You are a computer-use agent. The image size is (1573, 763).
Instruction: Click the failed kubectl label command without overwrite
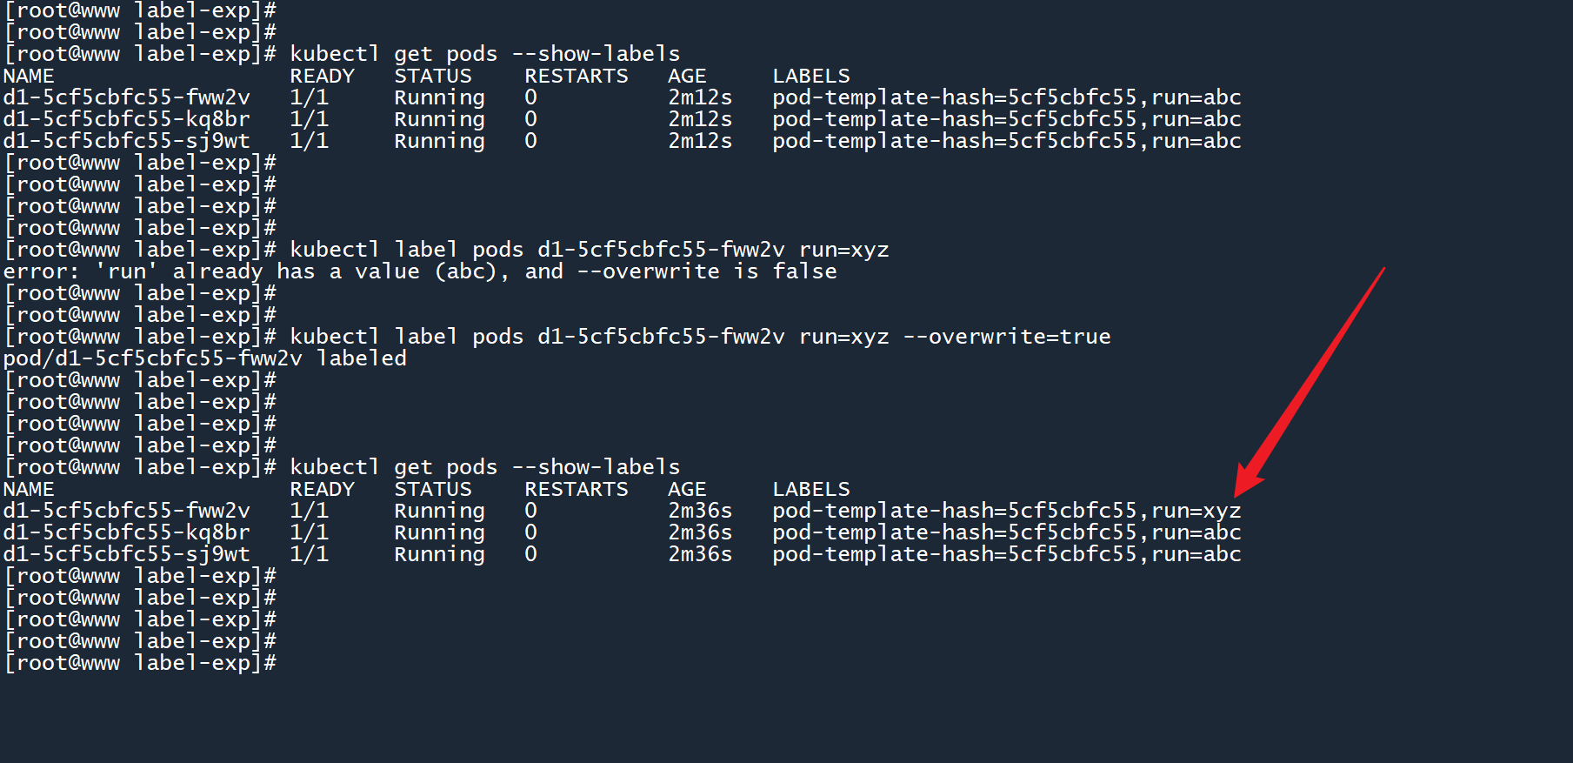589,250
